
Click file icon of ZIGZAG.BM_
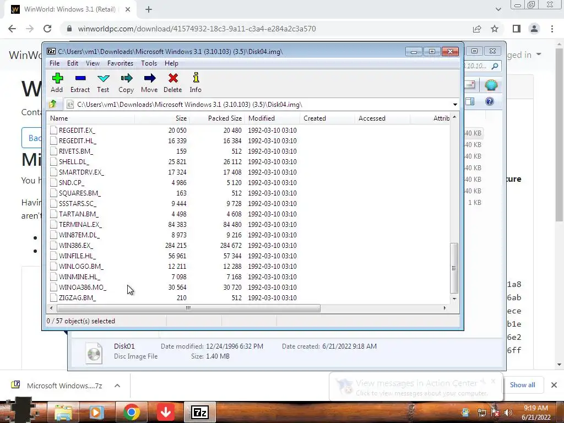[x=53, y=297]
